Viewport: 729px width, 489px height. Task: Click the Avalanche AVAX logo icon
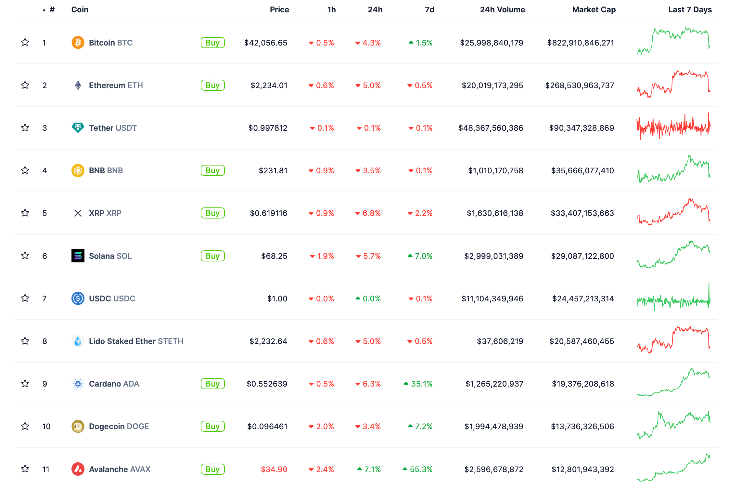pyautogui.click(x=78, y=469)
